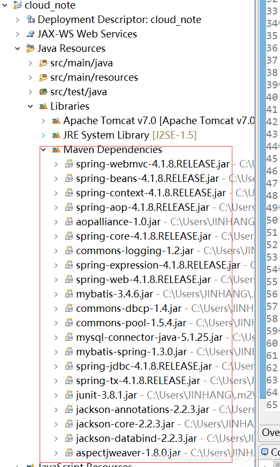Click the commons-logging jar file icon

tap(69, 251)
